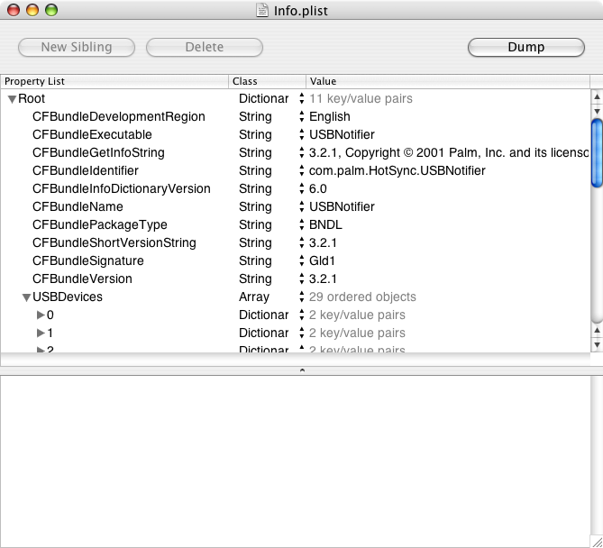The height and width of the screenshot is (548, 603).
Task: Click the Delete button
Action: click(205, 47)
